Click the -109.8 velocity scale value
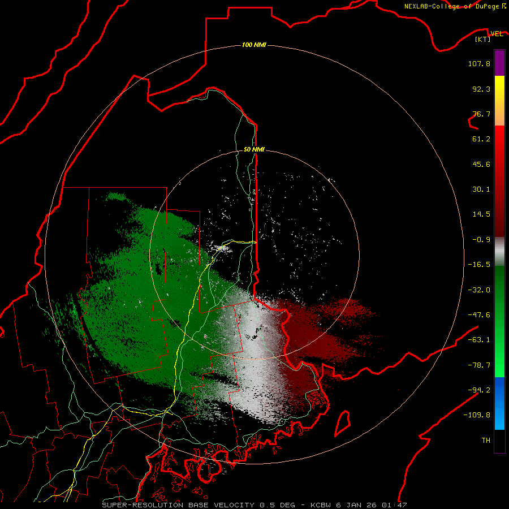The width and height of the screenshot is (509, 509). [x=477, y=415]
